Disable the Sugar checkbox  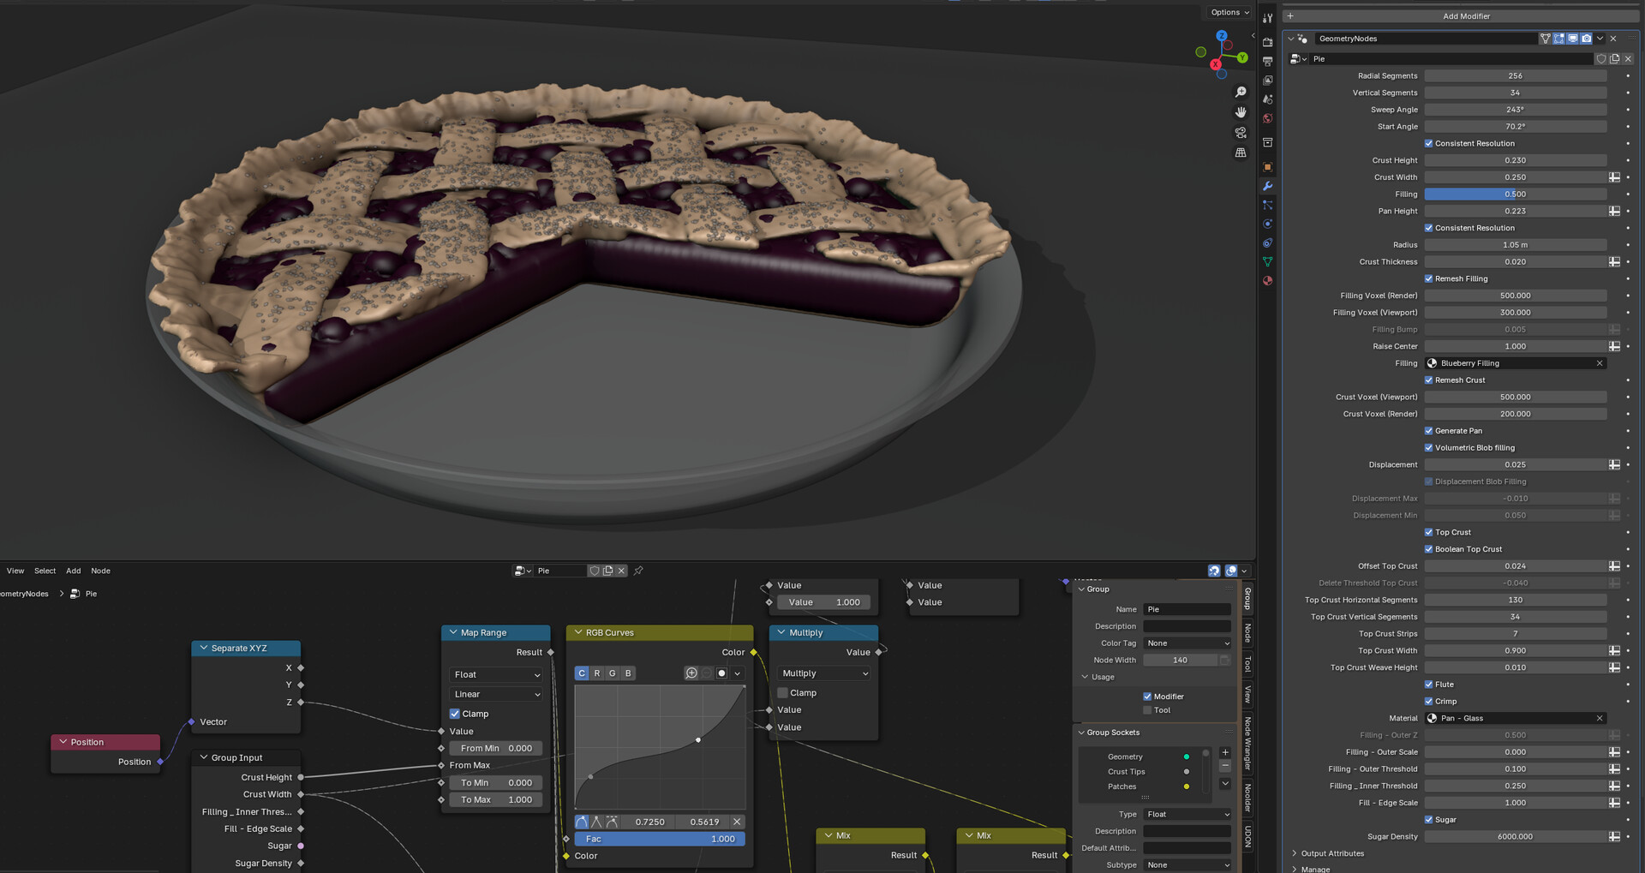click(1428, 820)
